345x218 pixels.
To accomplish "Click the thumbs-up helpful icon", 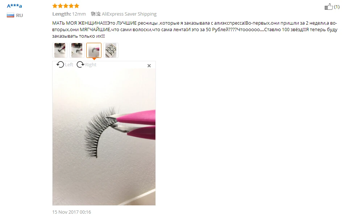I will (x=329, y=7).
